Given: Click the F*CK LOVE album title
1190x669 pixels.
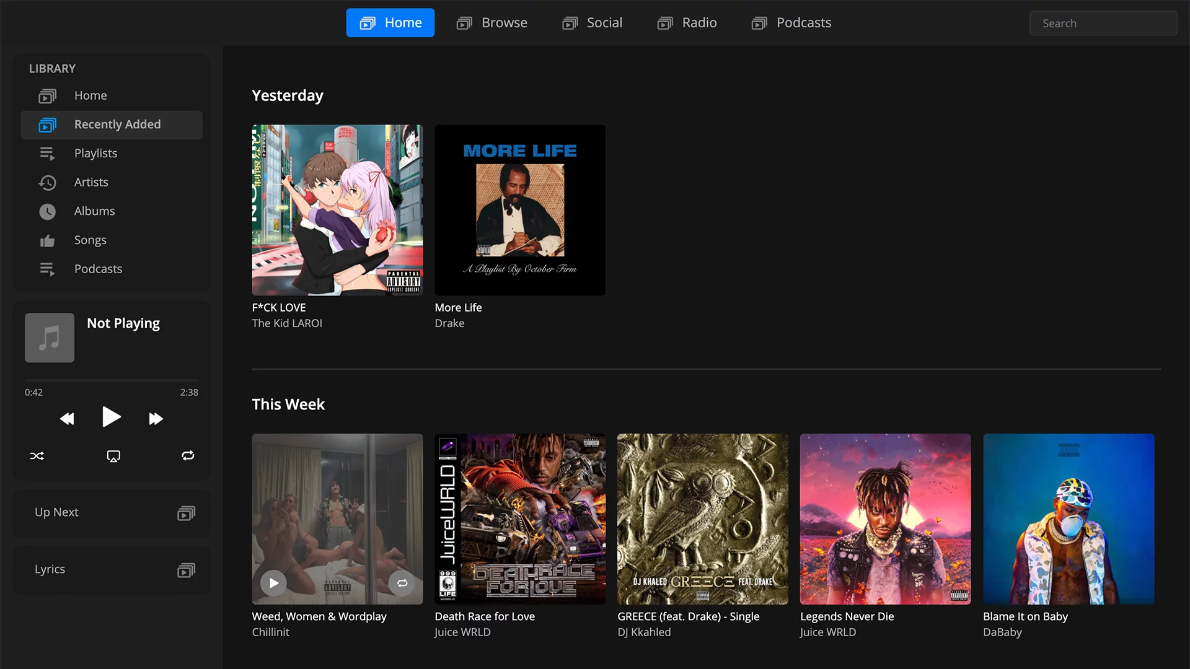Looking at the screenshot, I should click(x=279, y=308).
